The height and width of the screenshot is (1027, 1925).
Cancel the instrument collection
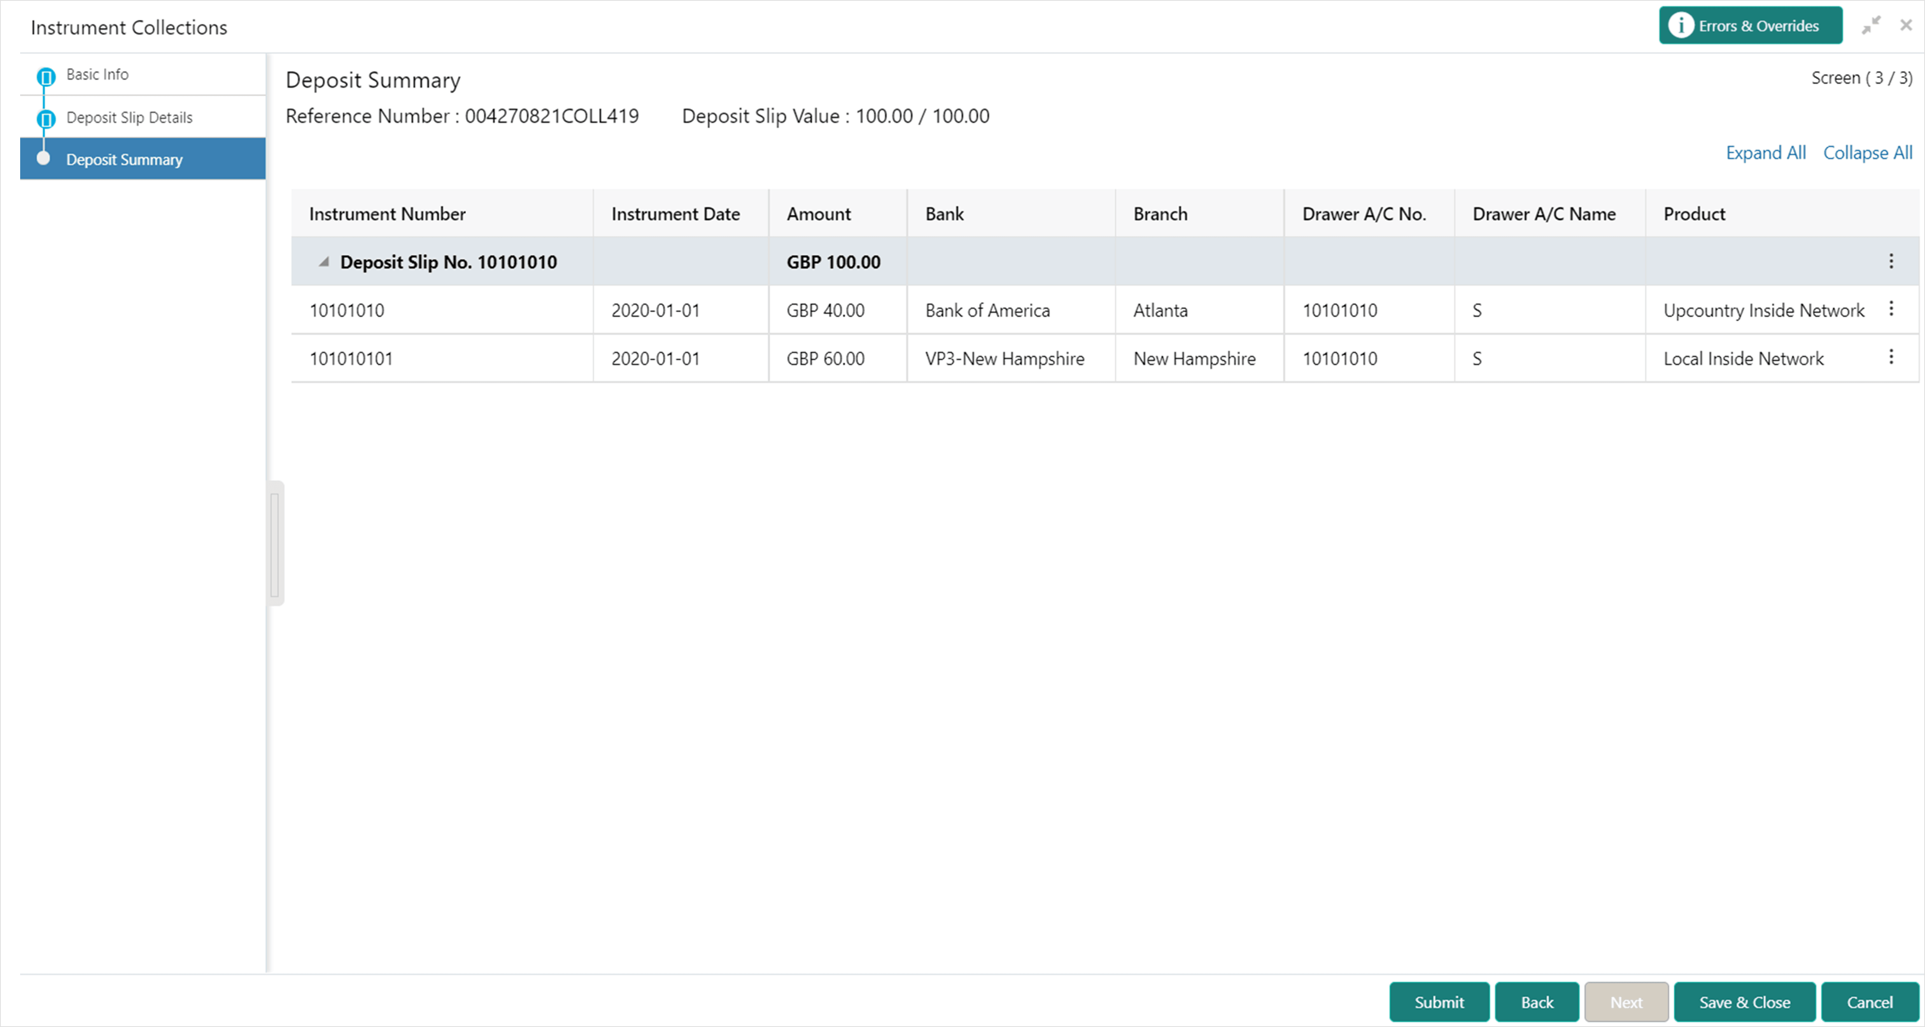click(1870, 1002)
